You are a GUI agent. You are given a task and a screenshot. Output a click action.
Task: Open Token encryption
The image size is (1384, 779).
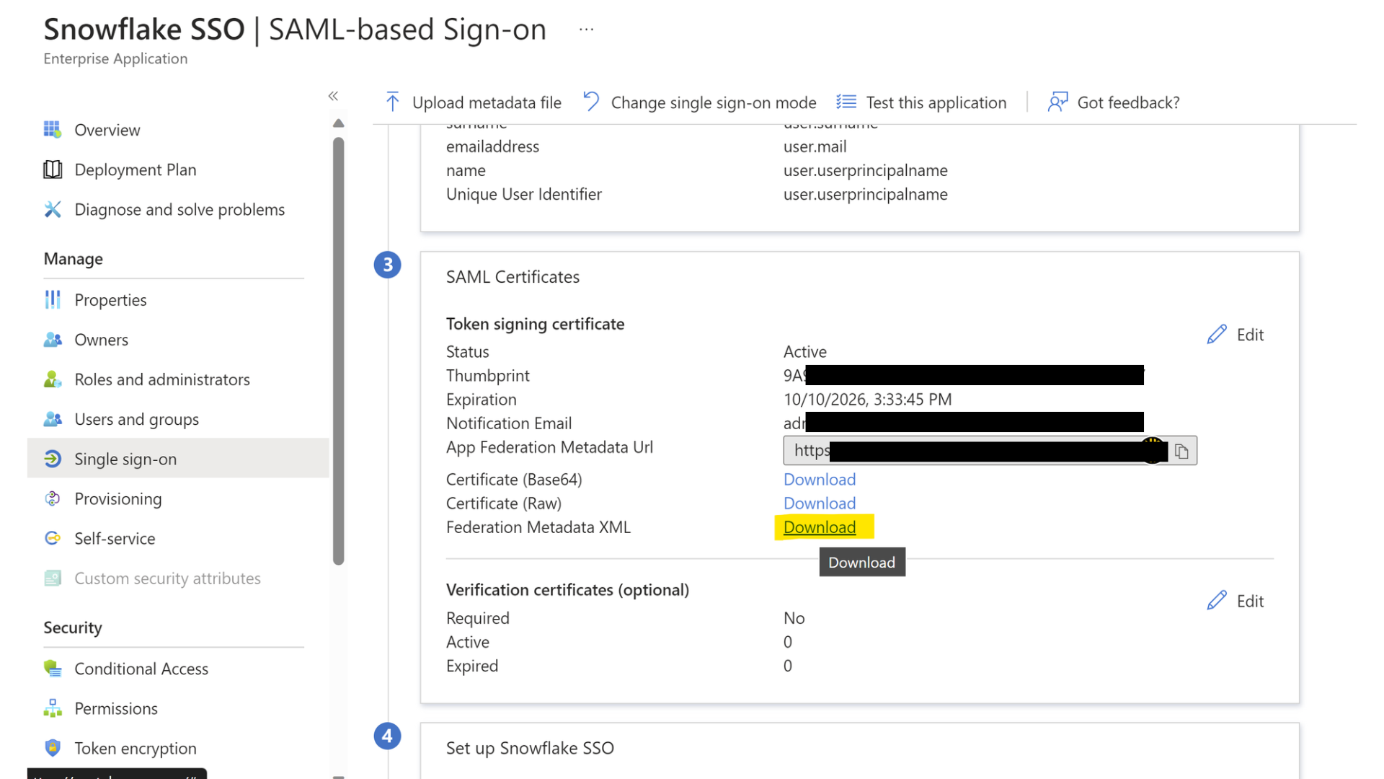pyautogui.click(x=136, y=747)
